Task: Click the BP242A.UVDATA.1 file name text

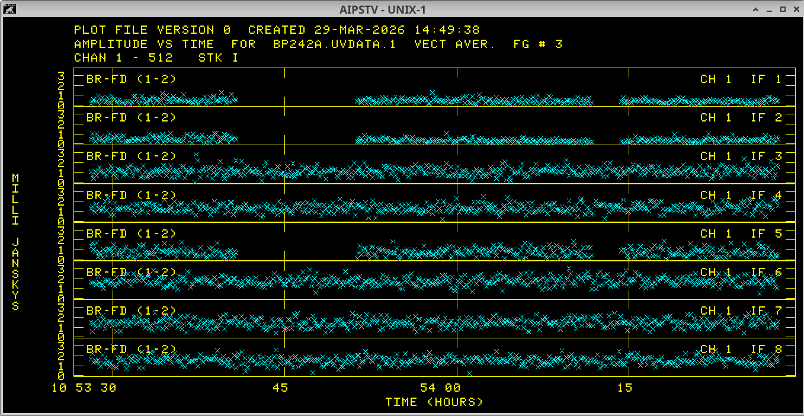Action: click(x=334, y=44)
